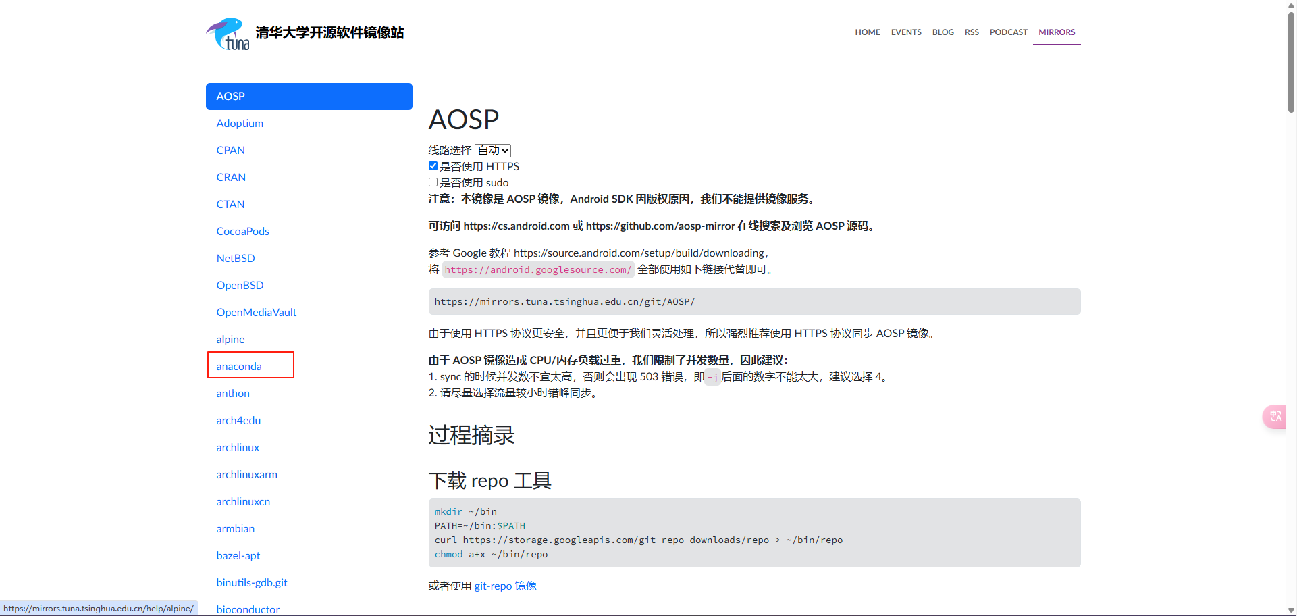
Task: Open the 线路选择 dropdown
Action: 493,150
